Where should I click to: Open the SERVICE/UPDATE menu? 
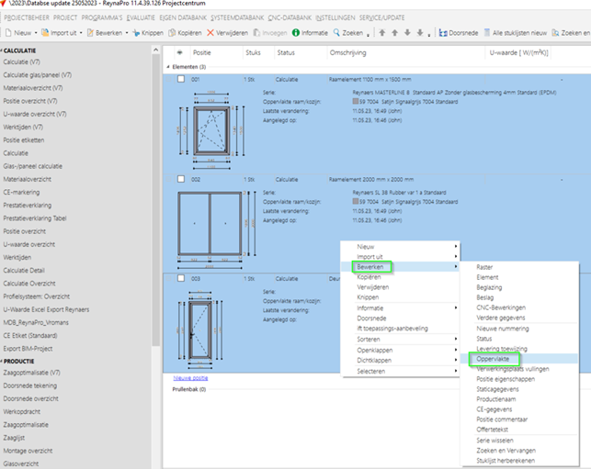pos(381,17)
